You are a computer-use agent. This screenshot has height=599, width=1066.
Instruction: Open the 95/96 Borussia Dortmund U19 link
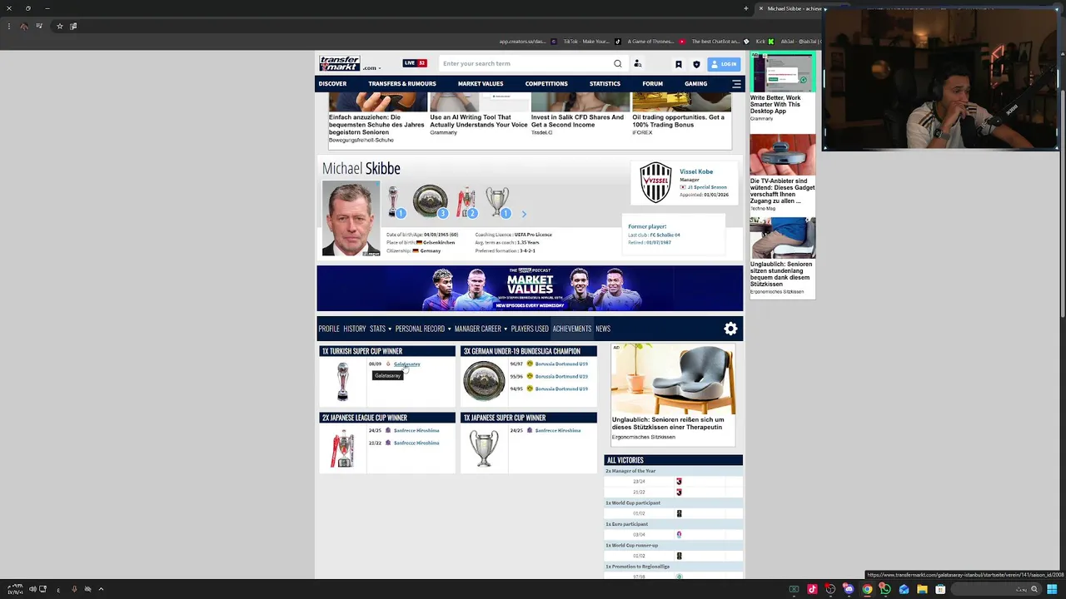click(561, 376)
